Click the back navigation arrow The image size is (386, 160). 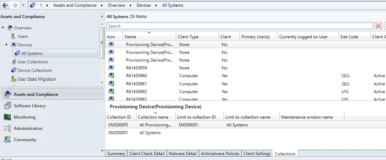pos(5,5)
